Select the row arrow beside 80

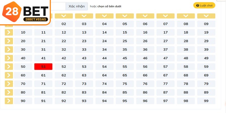(x=9, y=92)
